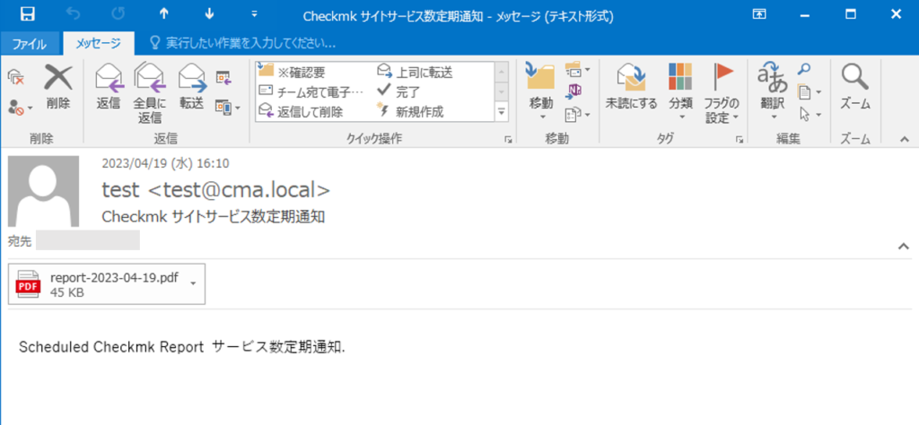Click the 全員に返信 reply all button
The width and height of the screenshot is (919, 425).
click(x=150, y=93)
